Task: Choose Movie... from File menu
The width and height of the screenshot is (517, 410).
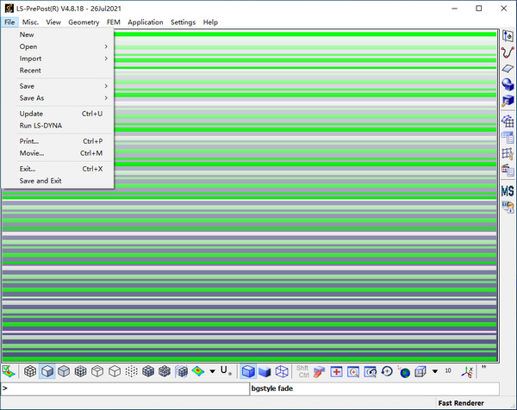Action: (65, 153)
